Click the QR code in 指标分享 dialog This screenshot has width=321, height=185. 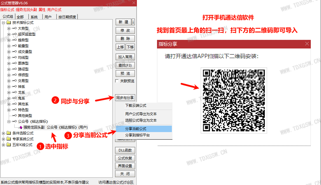234,101
